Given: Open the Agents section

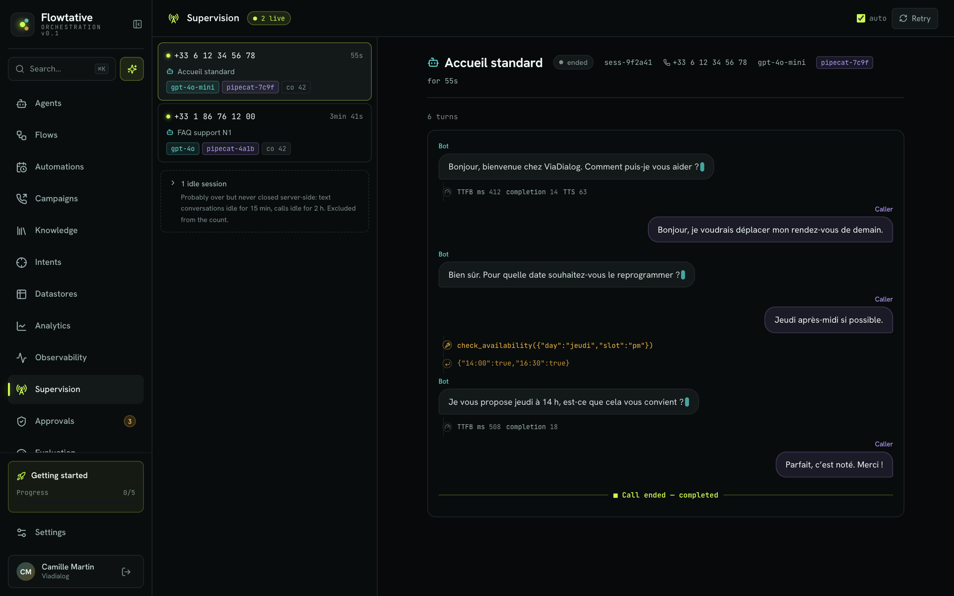Looking at the screenshot, I should tap(76, 103).
